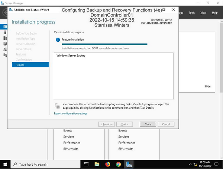Viewport: 223px width, 169px height.
Task: Click the Next button in wizard
Action: click(x=125, y=124)
